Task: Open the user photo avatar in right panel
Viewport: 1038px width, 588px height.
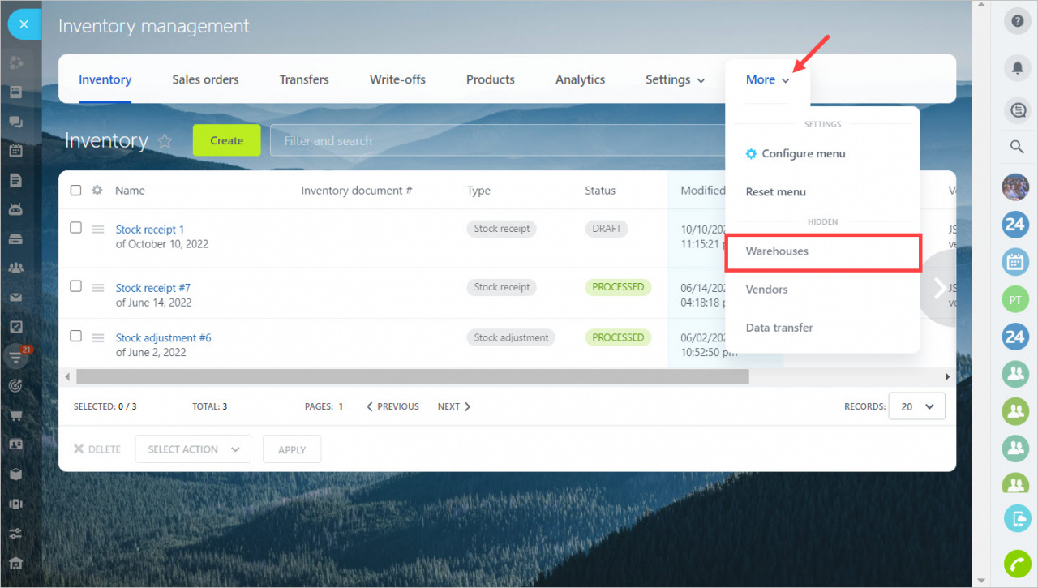Action: pos(1015,187)
